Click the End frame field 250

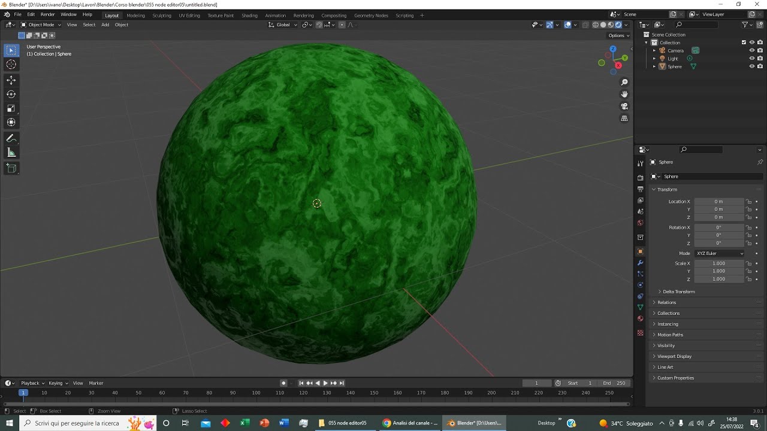coord(615,383)
